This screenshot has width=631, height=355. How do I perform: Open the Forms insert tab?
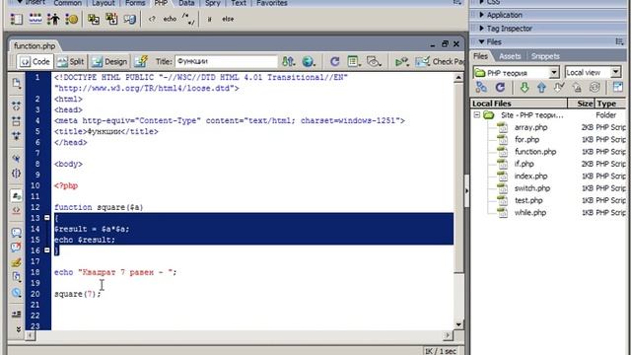click(x=135, y=3)
